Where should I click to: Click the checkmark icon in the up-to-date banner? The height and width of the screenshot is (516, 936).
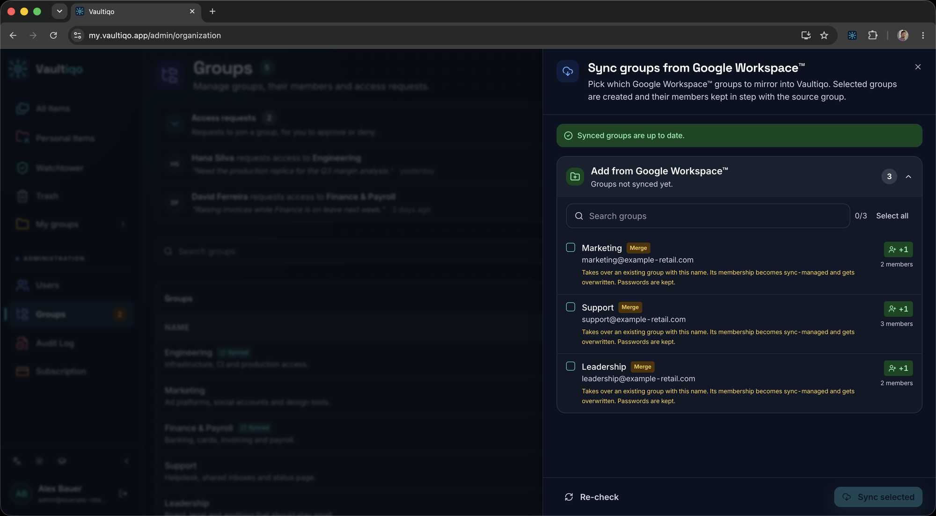point(568,136)
